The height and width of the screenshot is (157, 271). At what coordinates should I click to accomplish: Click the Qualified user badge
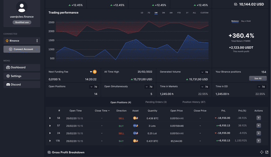22,22
